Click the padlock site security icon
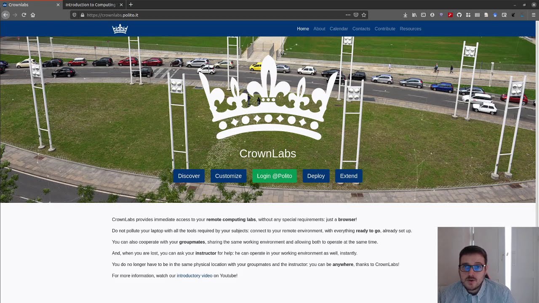This screenshot has width=539, height=303. coord(83,15)
